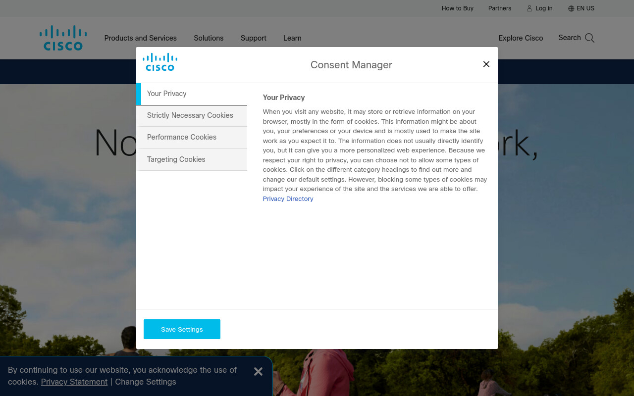Open the How to Buy link

coord(458,8)
